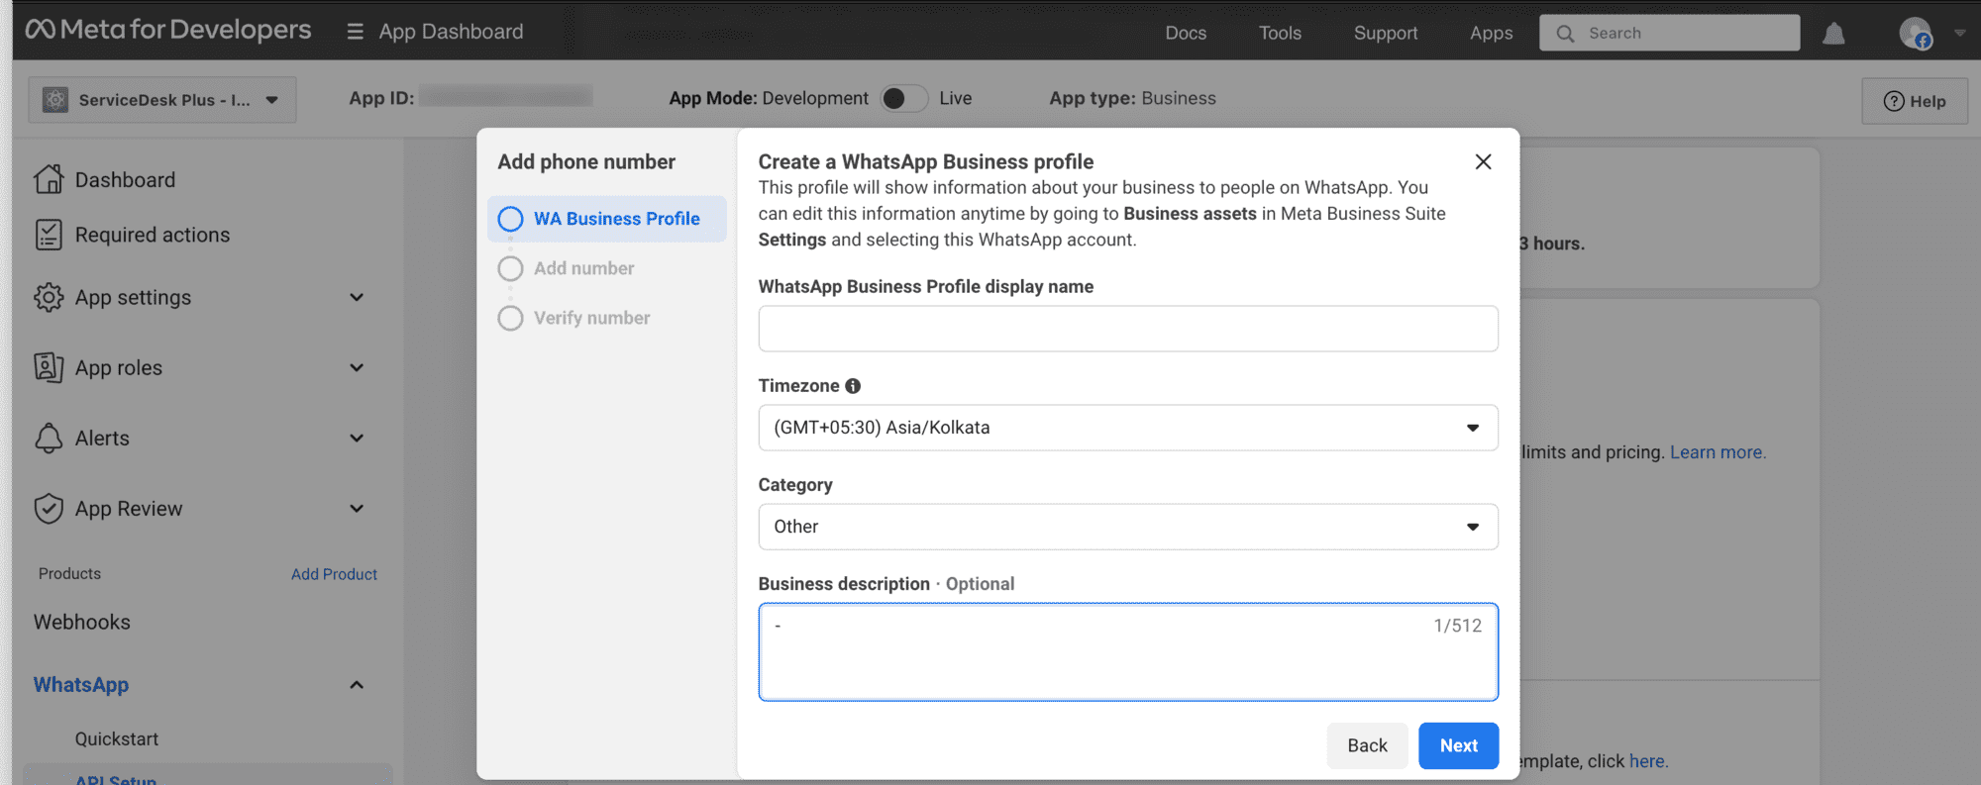Toggle App Mode to Live
Screen dimensions: 1981x785
click(x=903, y=98)
